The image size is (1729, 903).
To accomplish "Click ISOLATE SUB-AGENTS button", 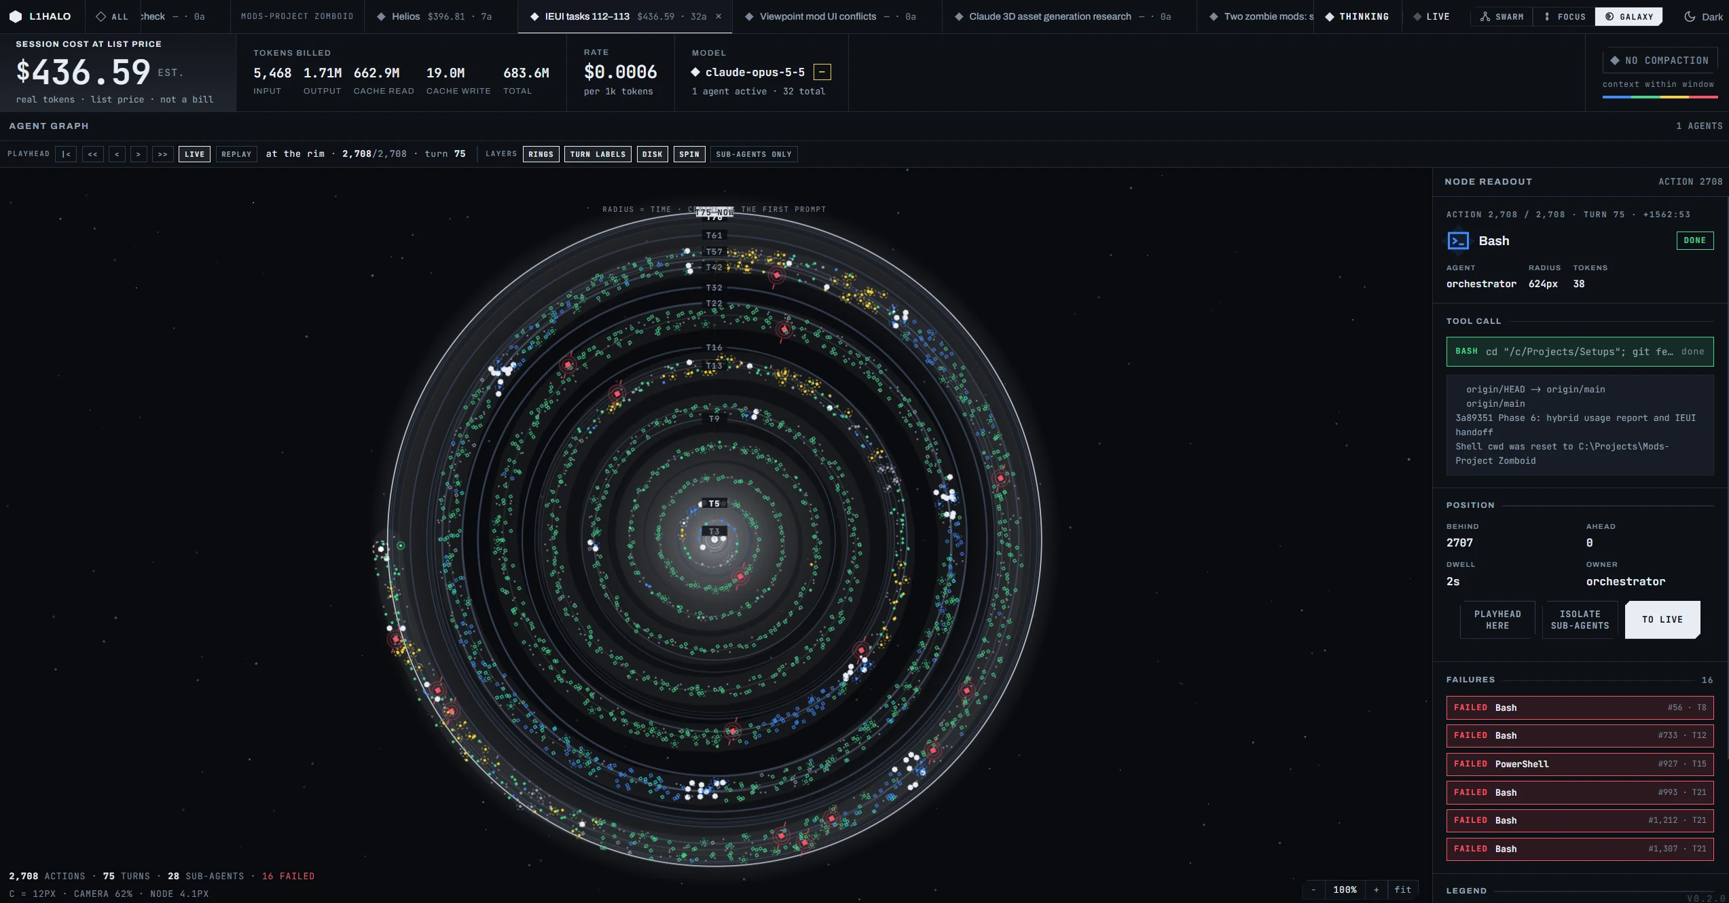I will (x=1580, y=620).
